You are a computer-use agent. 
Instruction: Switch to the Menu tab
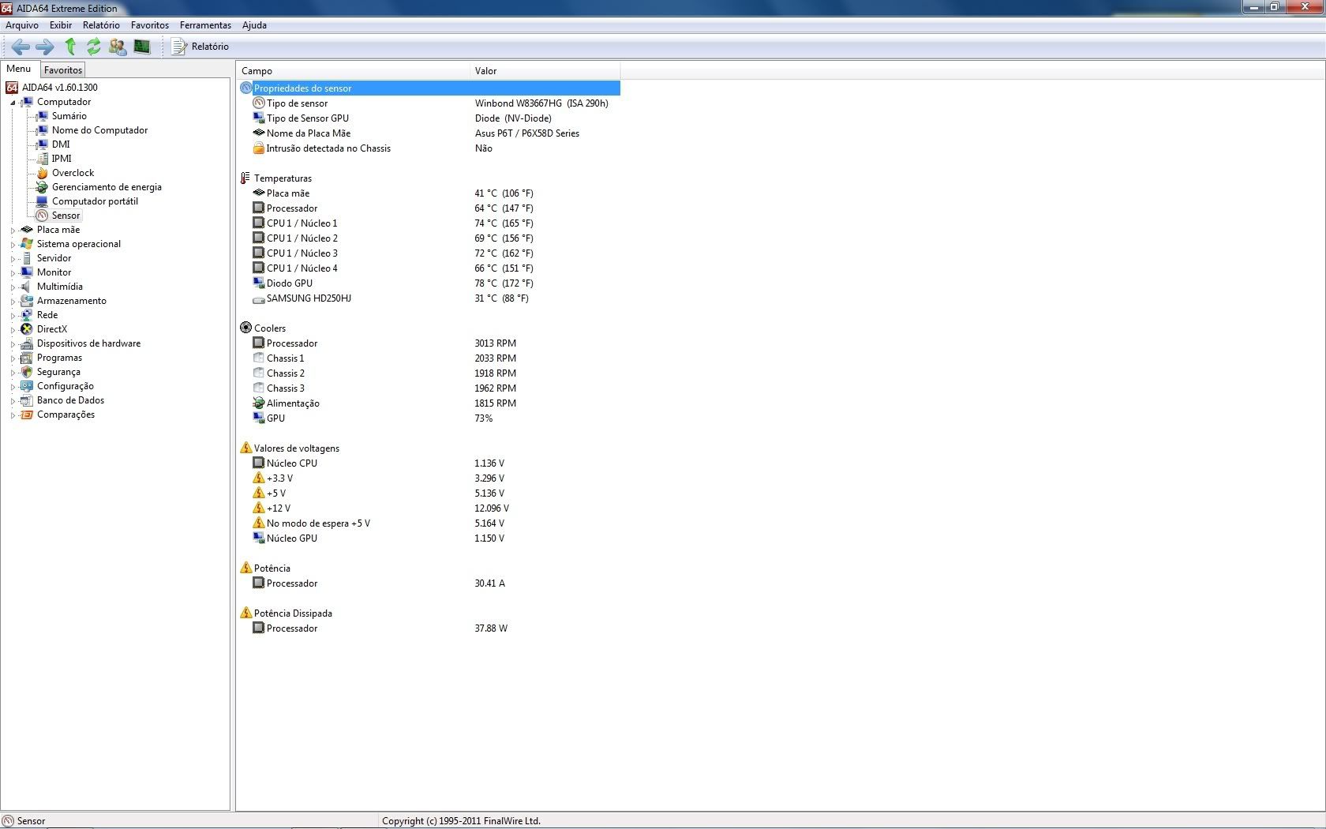click(19, 69)
